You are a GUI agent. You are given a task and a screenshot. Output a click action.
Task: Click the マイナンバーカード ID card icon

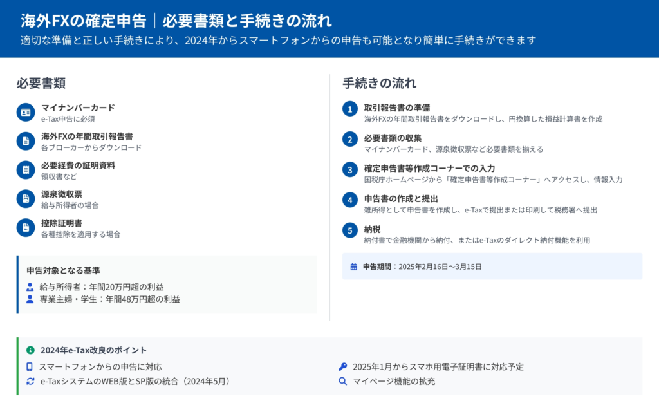26,112
